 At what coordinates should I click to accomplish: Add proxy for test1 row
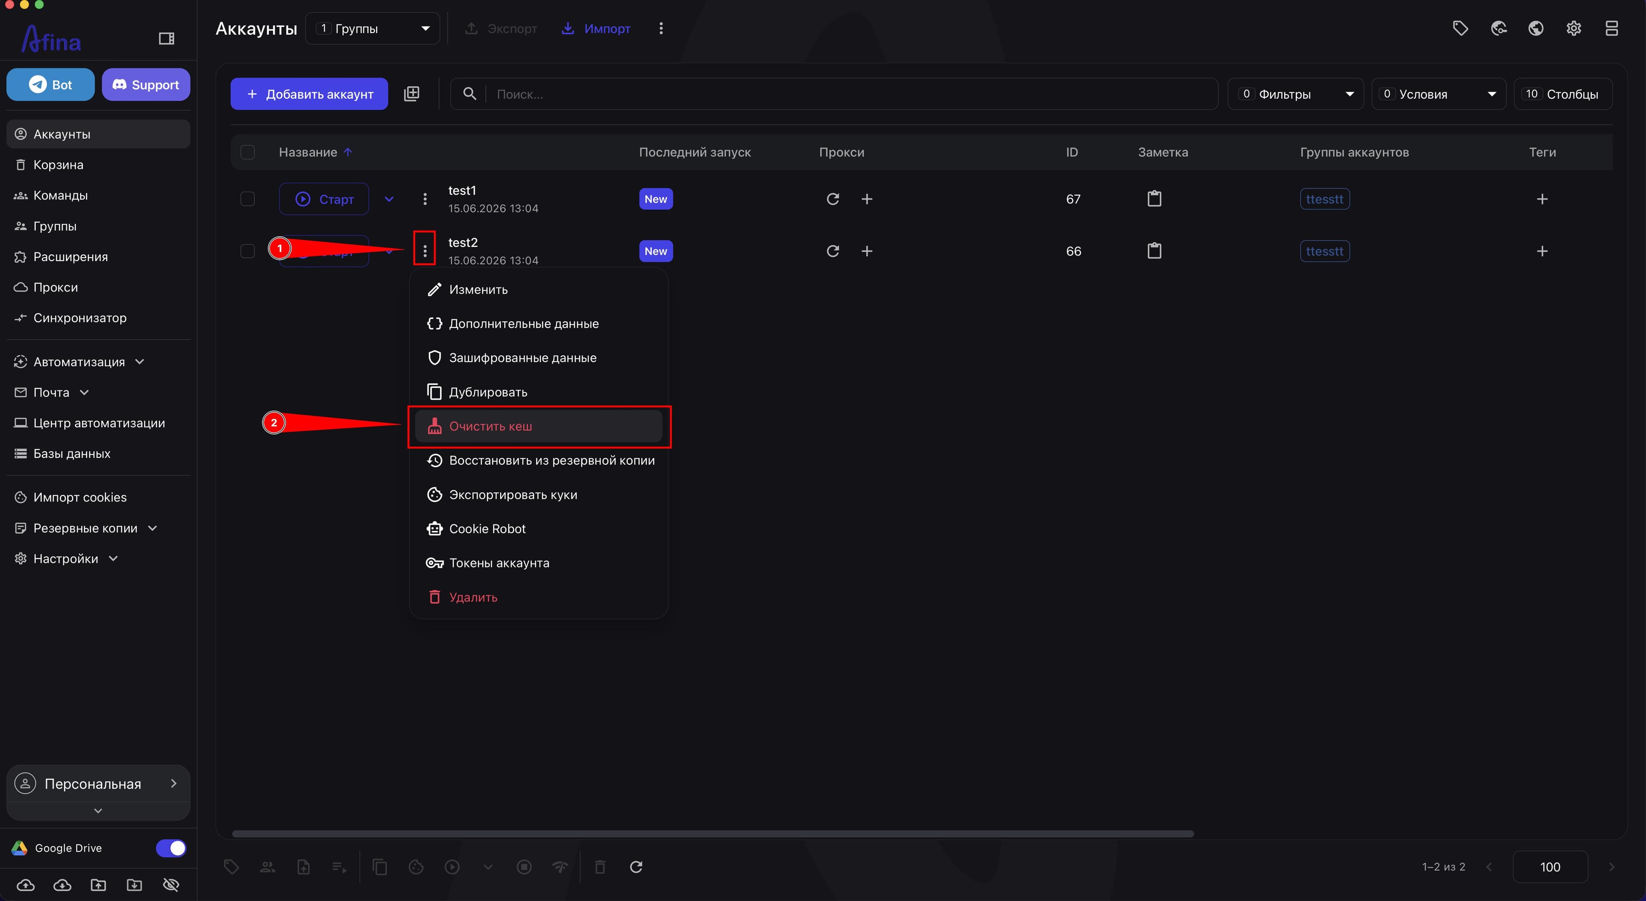coord(866,199)
